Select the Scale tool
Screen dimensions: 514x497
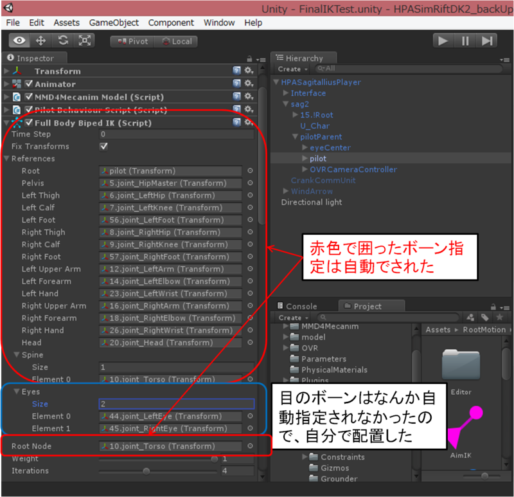point(84,41)
